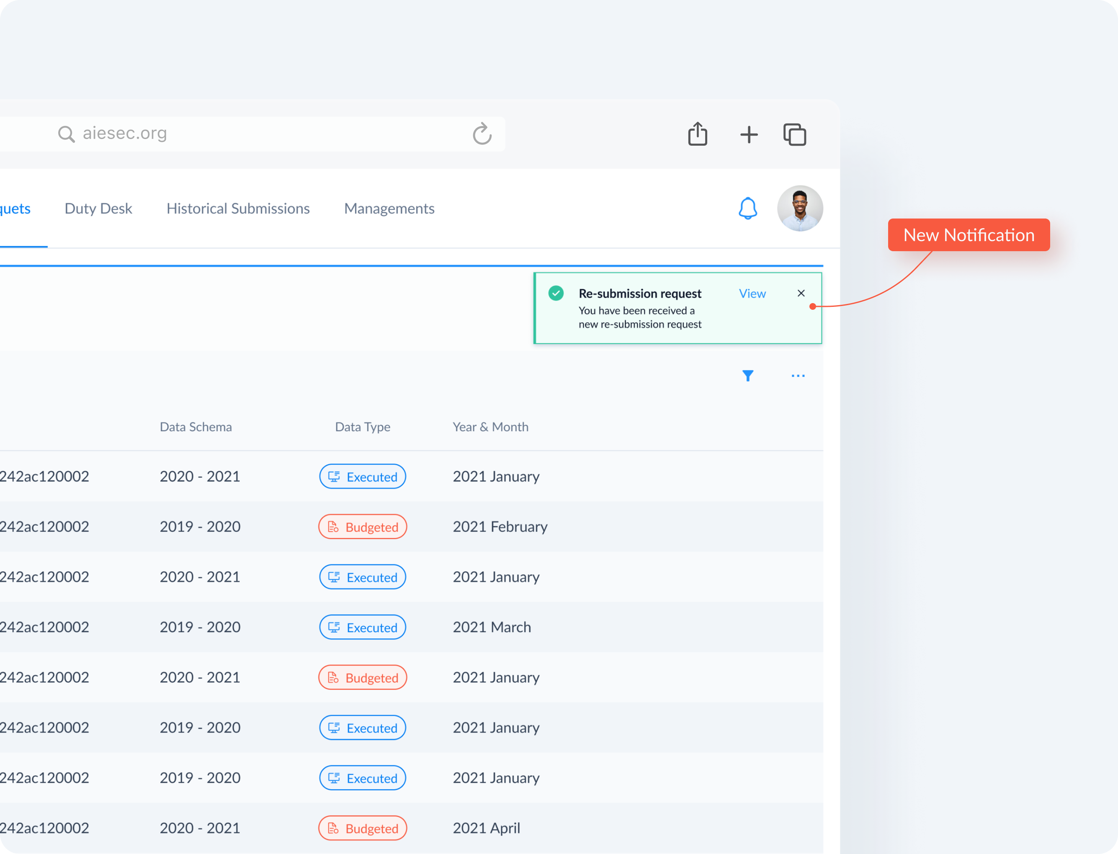Open the browser share icon
The width and height of the screenshot is (1118, 854).
698,134
